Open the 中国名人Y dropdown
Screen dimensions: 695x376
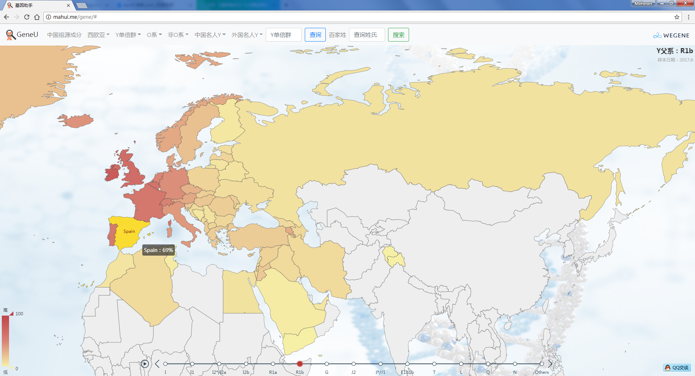pos(210,35)
